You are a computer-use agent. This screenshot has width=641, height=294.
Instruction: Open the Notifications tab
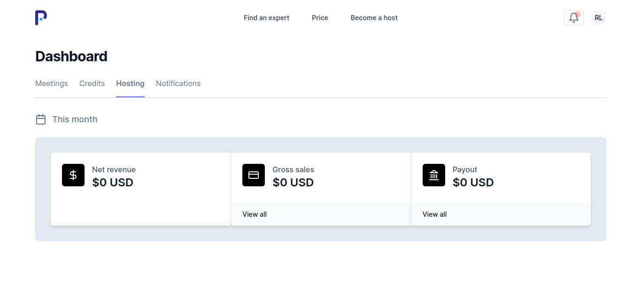[178, 83]
